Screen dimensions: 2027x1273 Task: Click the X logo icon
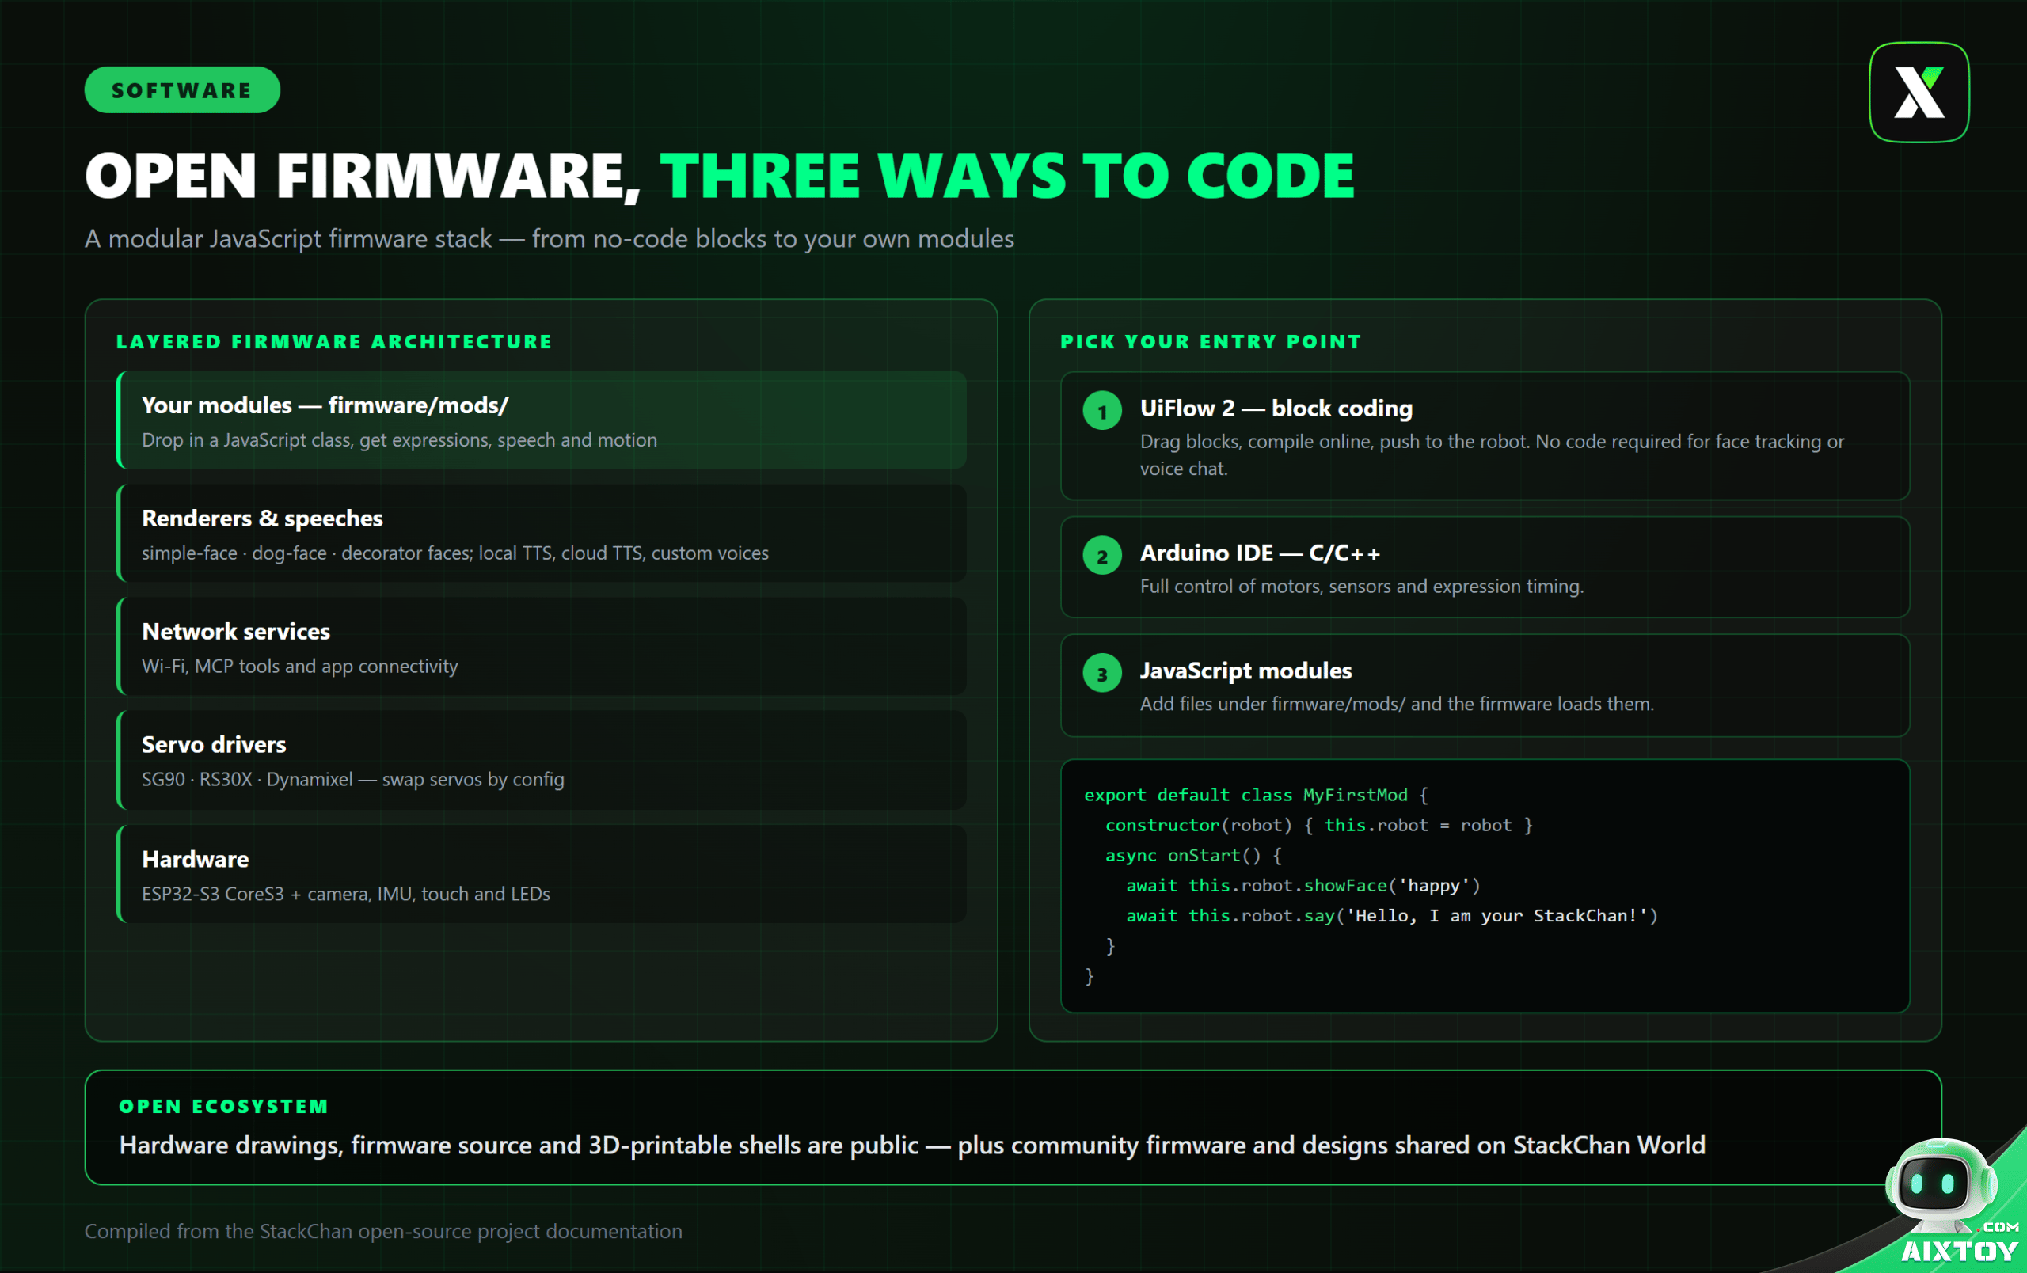coord(1919,92)
